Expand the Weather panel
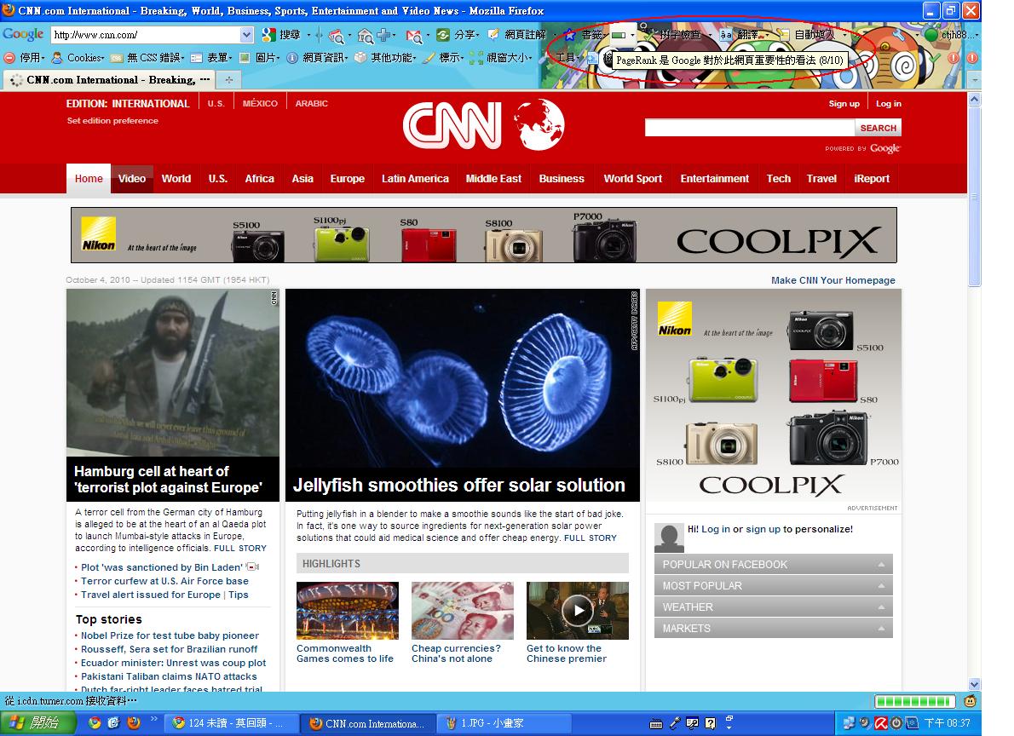Viewport: 1014px width, 736px height. point(774,607)
